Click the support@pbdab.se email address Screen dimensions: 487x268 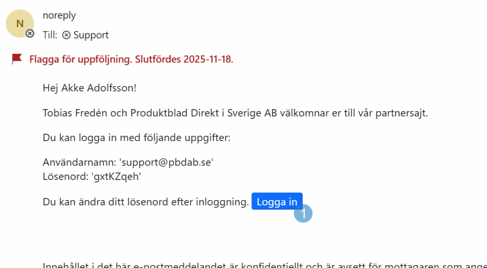tap(166, 162)
